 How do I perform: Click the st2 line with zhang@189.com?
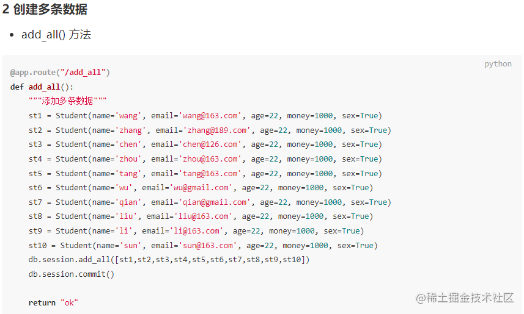pos(209,130)
